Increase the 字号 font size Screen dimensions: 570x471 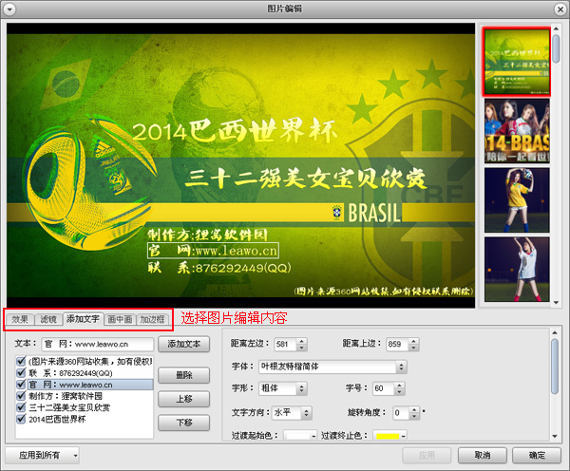(400, 386)
